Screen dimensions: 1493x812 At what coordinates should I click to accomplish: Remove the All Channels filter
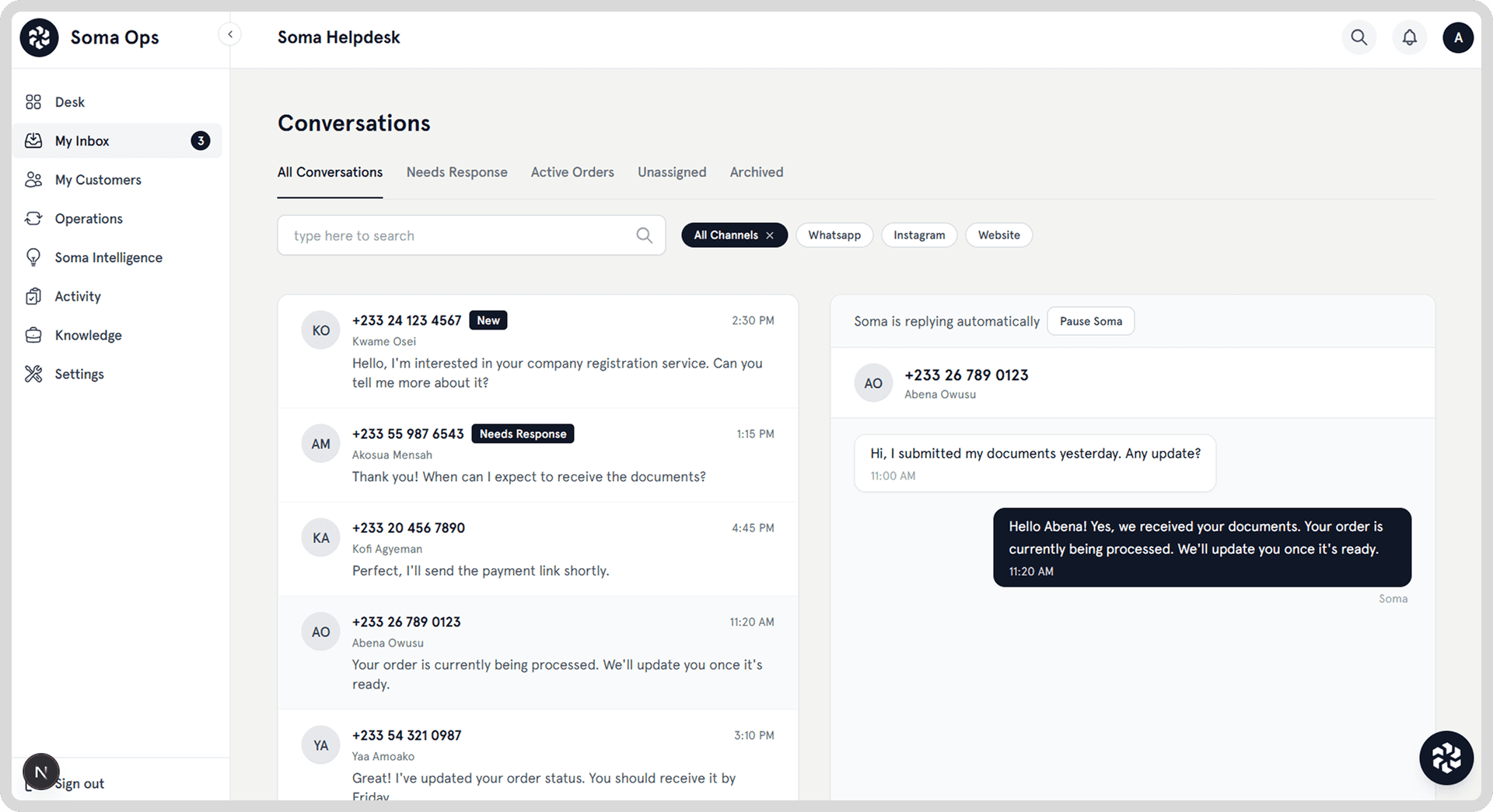click(x=770, y=235)
